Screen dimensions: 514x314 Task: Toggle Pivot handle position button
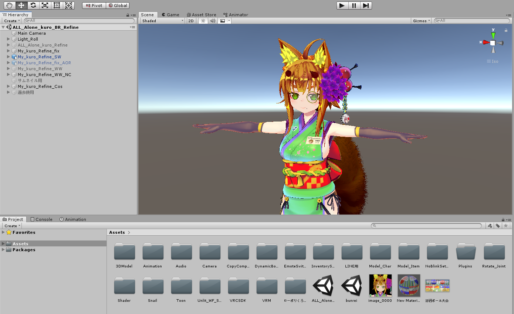click(94, 6)
